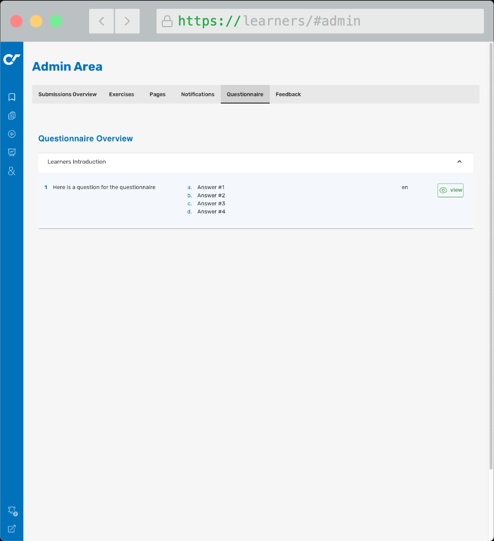This screenshot has height=541, width=494.
Task: Open the bookmarks section in the sidebar
Action: point(11,96)
